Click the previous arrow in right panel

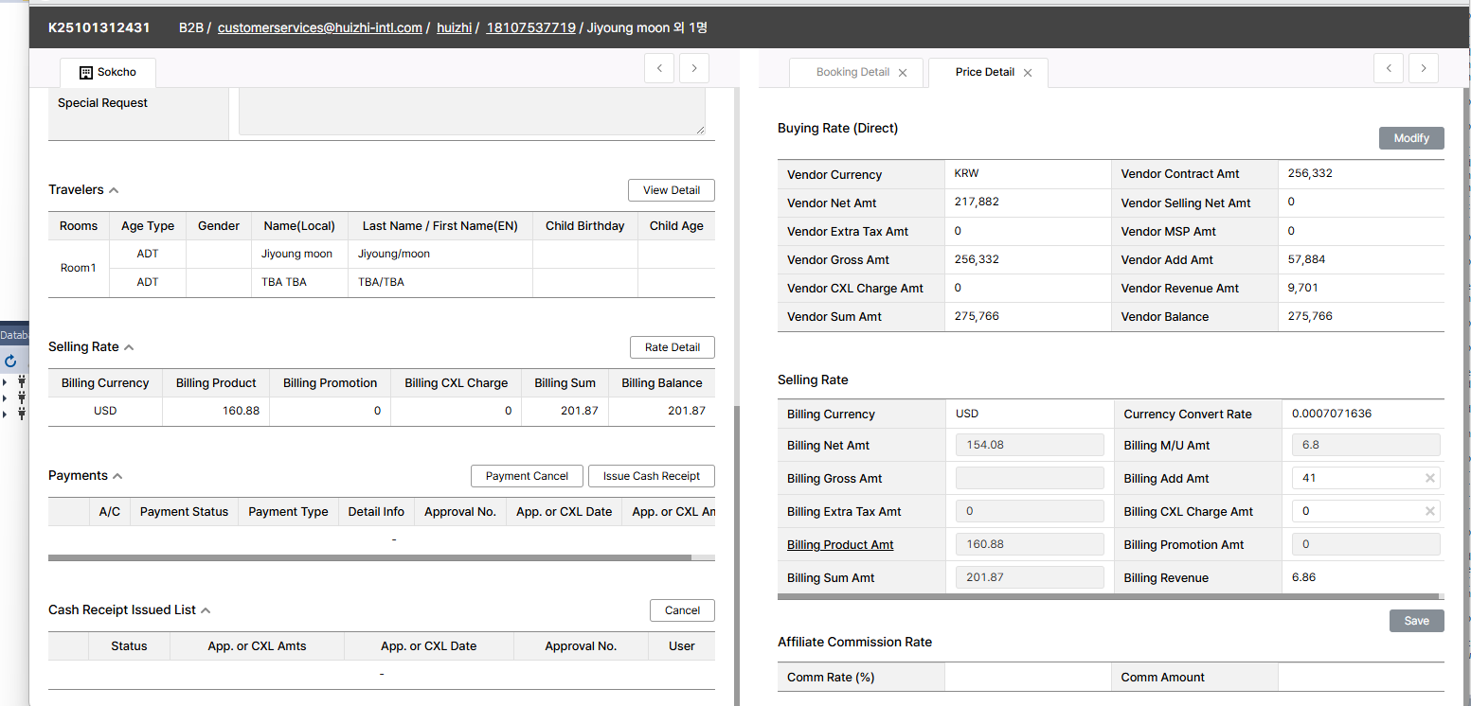coord(1389,68)
